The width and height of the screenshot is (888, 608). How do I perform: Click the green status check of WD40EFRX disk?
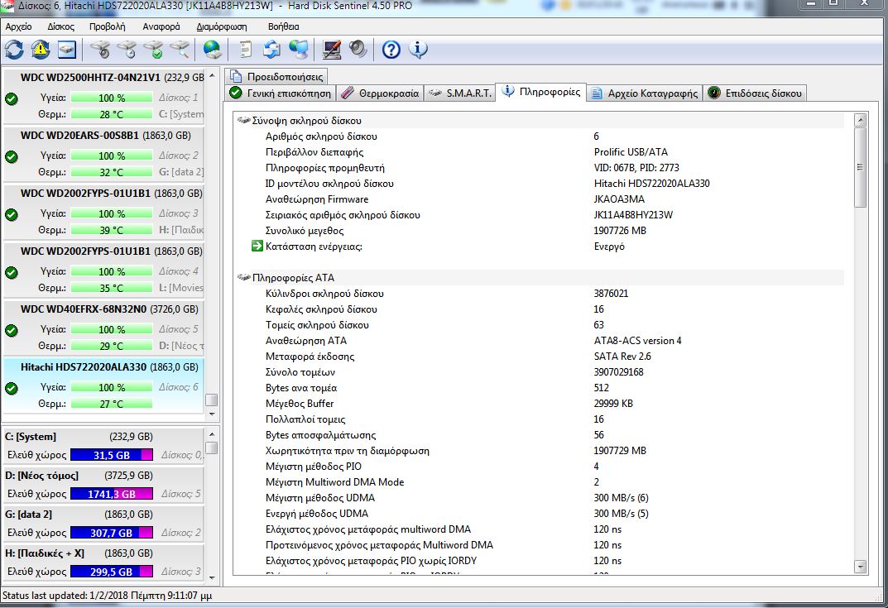tap(12, 330)
